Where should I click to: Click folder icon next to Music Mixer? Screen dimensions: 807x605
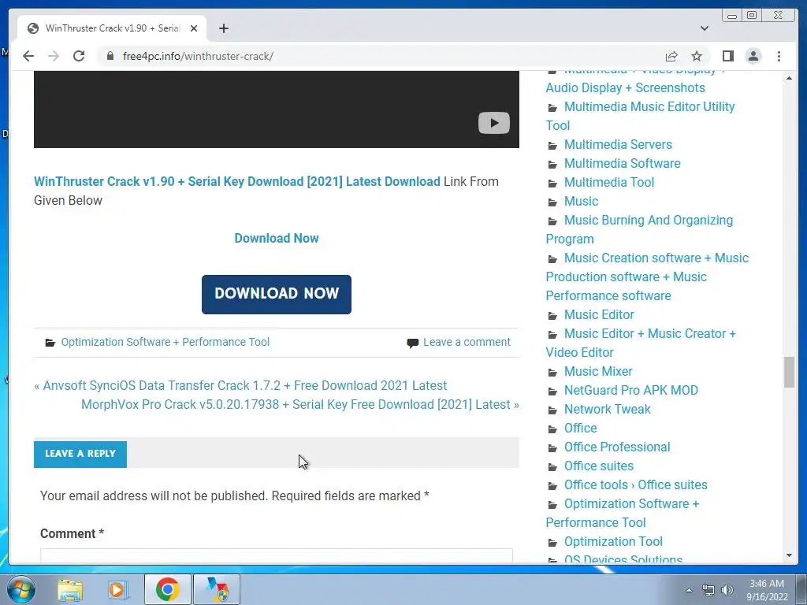pos(552,373)
